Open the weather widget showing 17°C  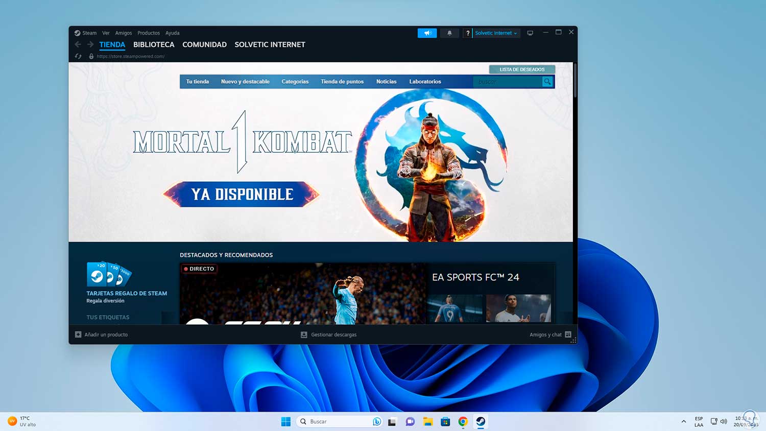coord(22,421)
